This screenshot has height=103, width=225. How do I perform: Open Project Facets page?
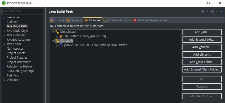click(x=16, y=53)
